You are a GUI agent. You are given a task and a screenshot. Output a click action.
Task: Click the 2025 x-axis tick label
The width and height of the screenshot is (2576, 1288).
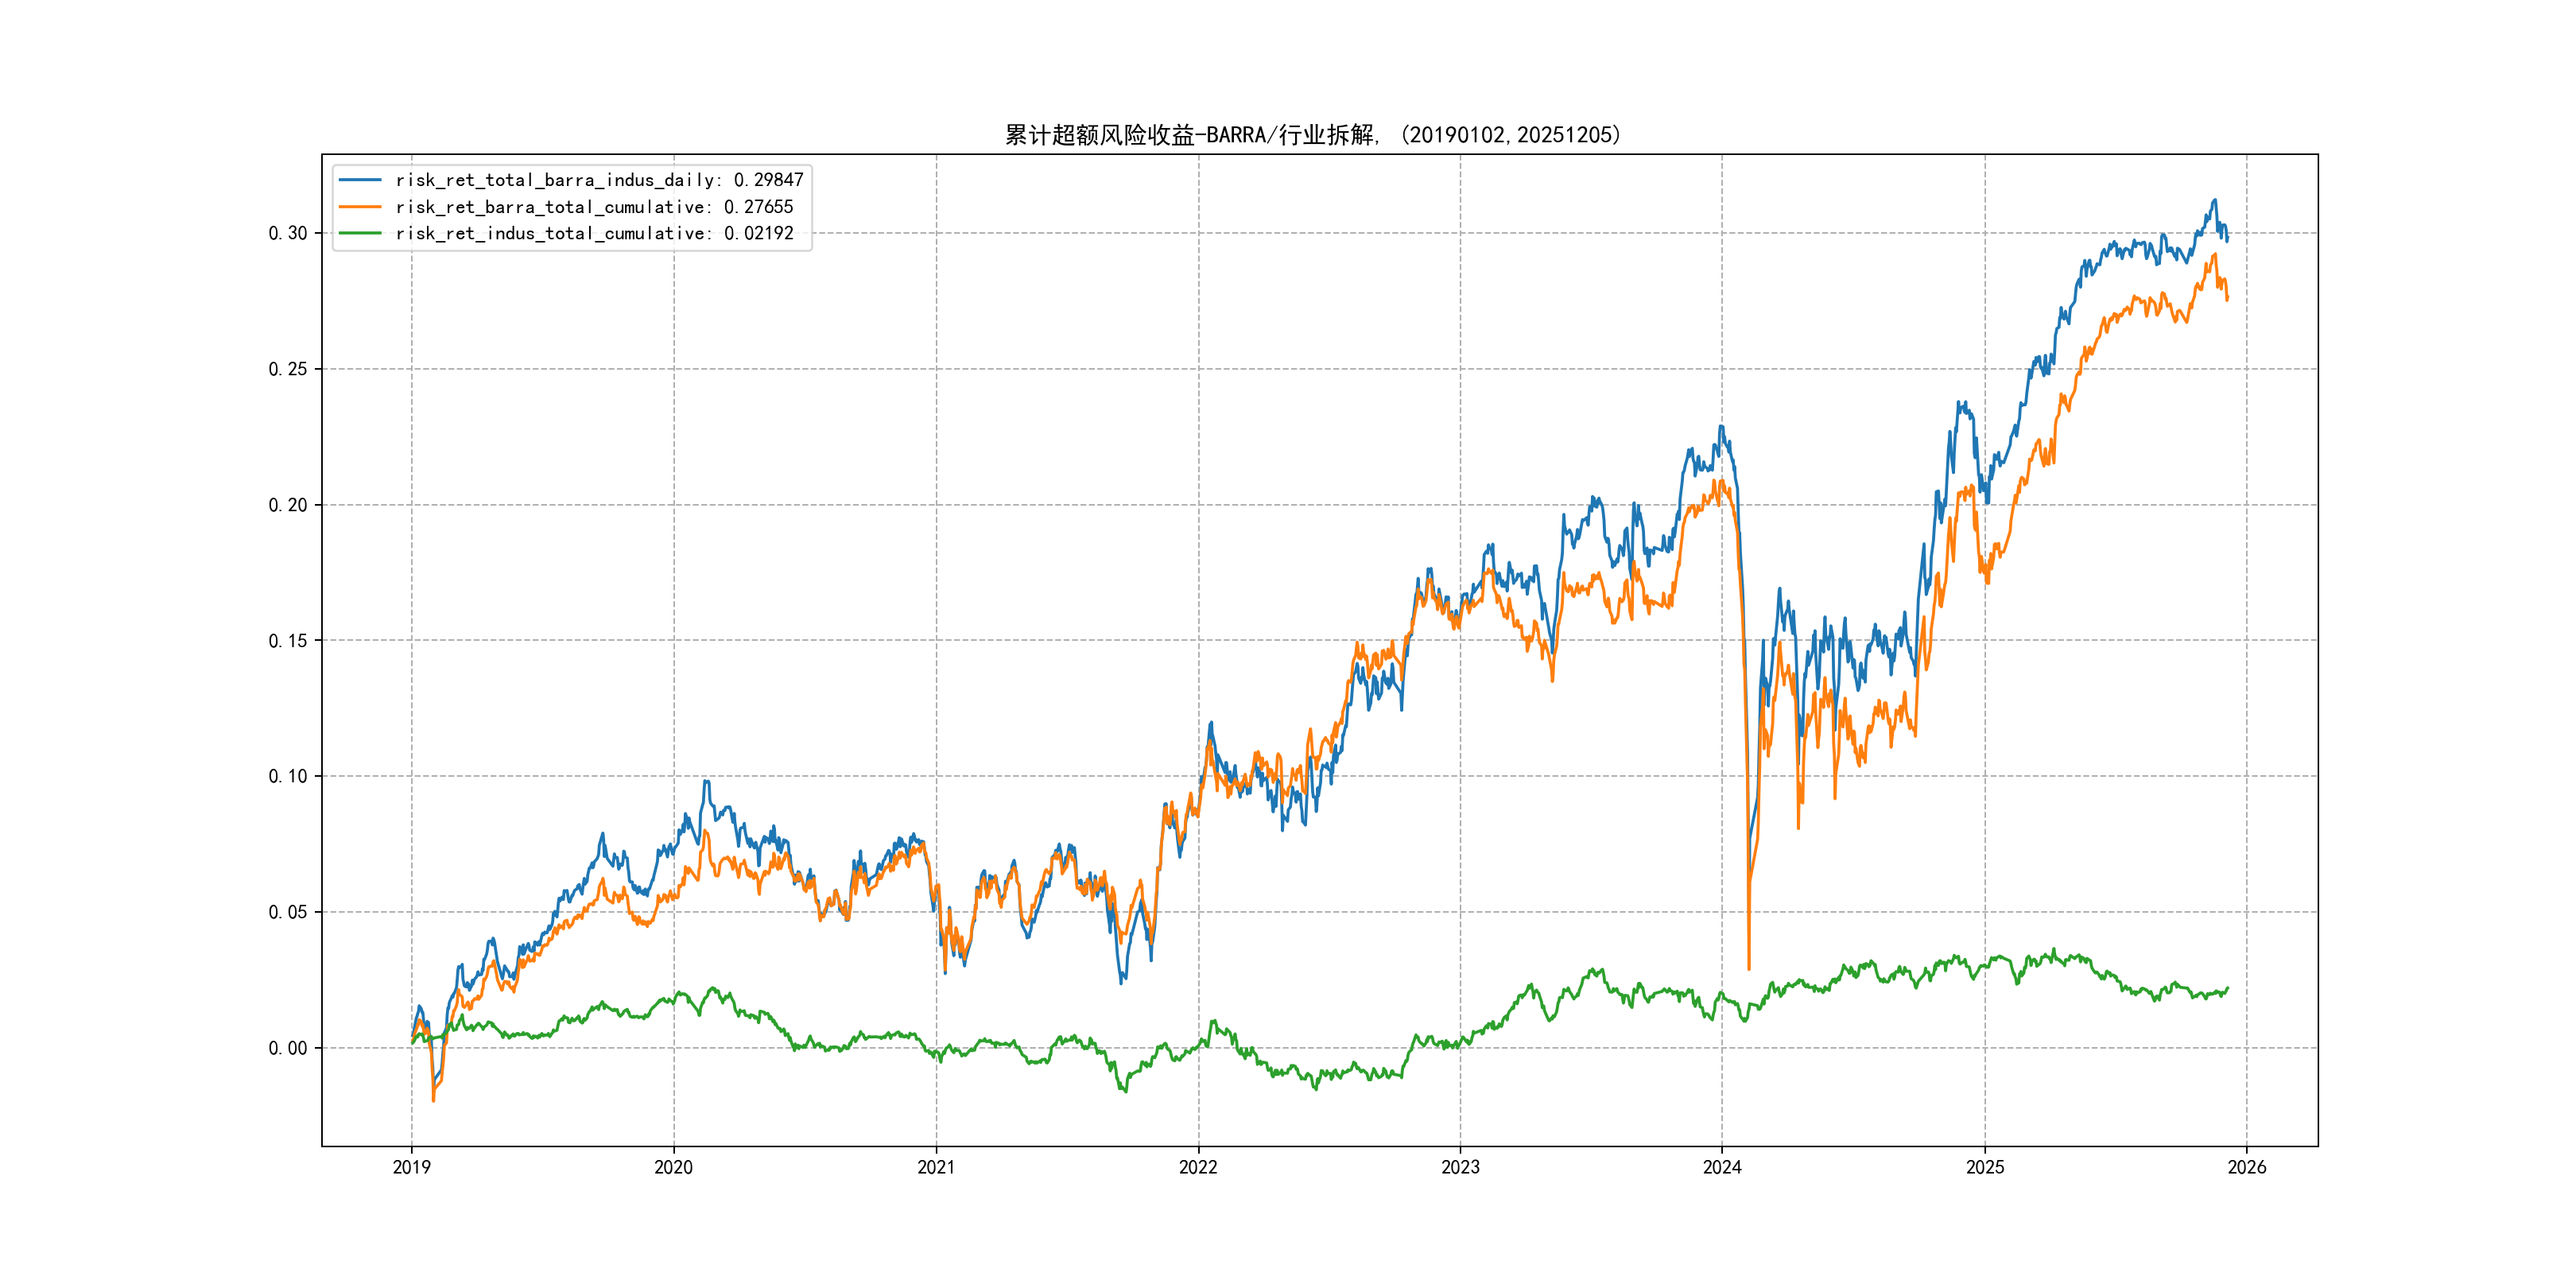pos(1985,1167)
